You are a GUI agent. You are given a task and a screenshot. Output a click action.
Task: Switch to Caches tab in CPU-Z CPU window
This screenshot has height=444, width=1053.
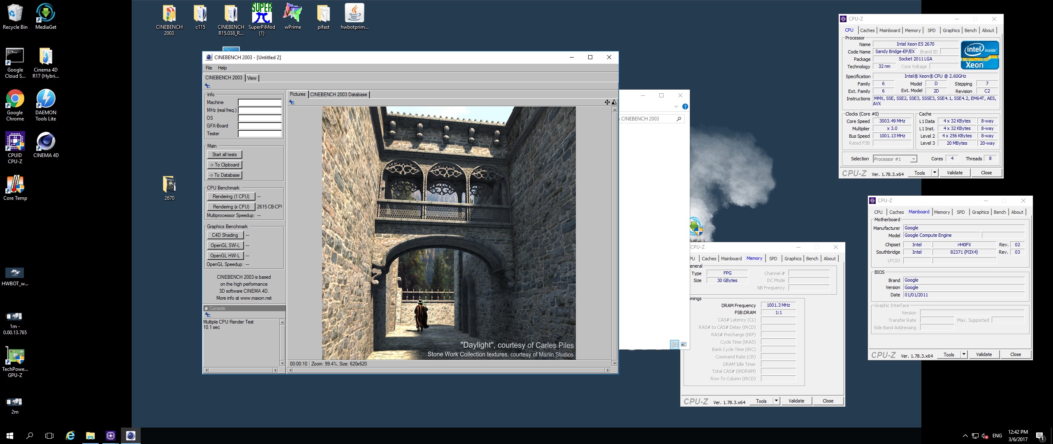pyautogui.click(x=867, y=30)
